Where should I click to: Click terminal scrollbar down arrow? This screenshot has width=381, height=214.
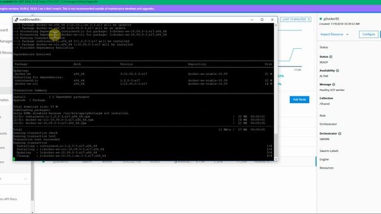pos(276,159)
